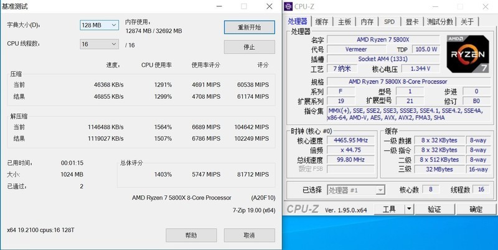Click the 重新开始 button
The height and width of the screenshot is (250, 498).
click(250, 27)
